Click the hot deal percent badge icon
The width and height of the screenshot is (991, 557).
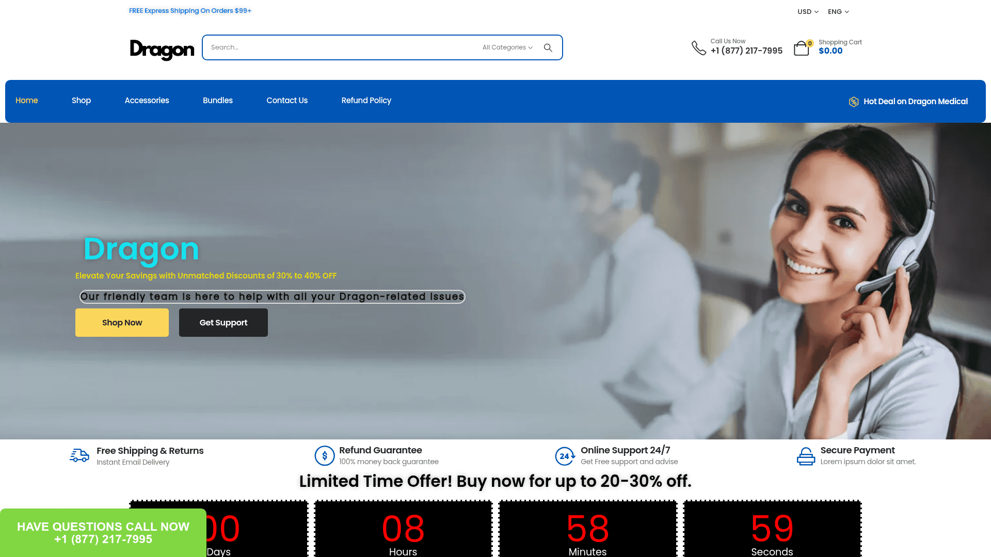[x=854, y=102]
